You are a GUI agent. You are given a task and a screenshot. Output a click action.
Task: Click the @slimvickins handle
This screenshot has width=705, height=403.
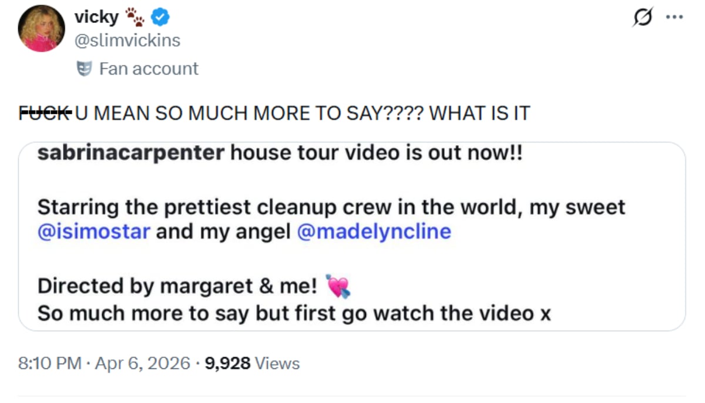tap(127, 39)
